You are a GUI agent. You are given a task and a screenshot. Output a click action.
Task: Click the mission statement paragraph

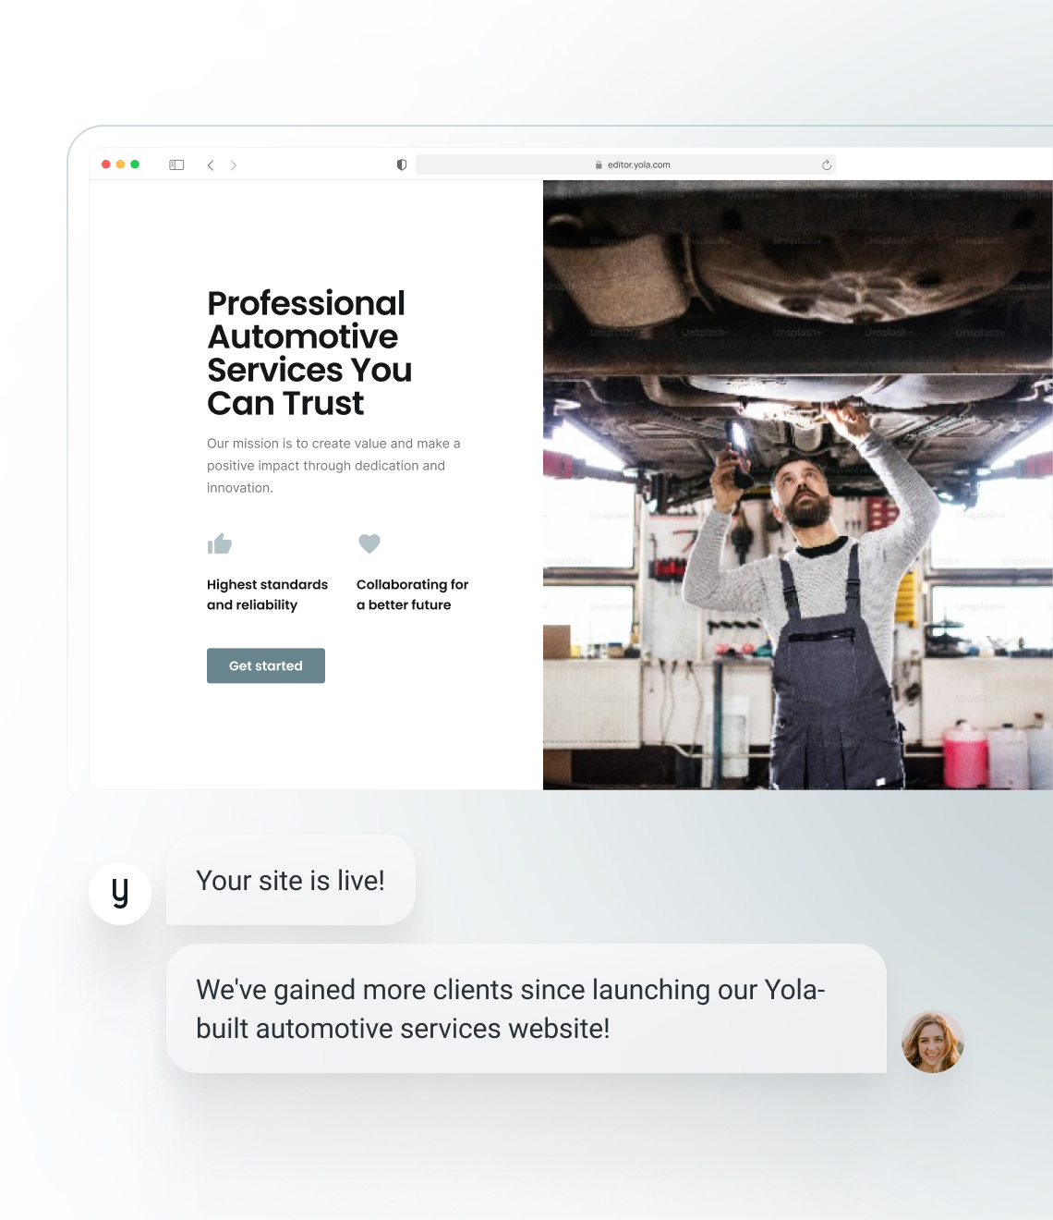(x=333, y=466)
